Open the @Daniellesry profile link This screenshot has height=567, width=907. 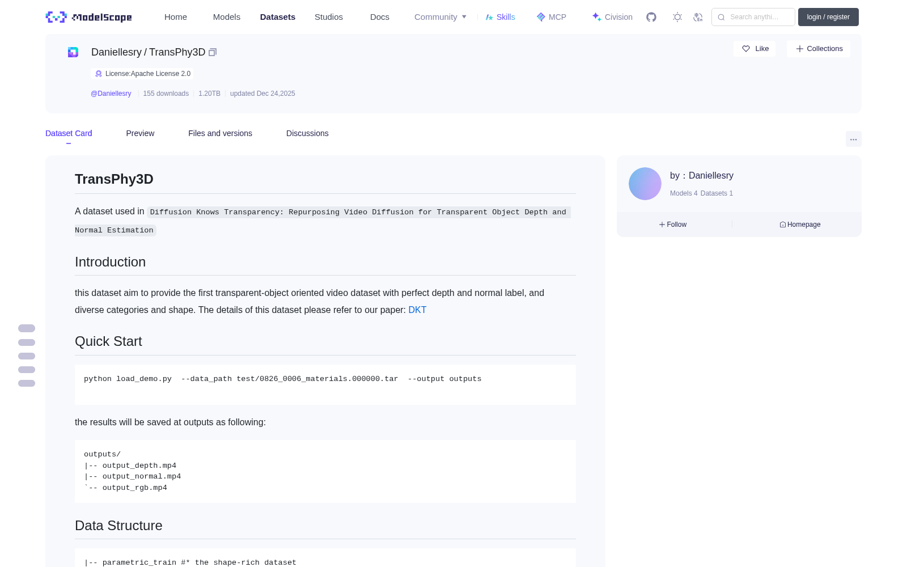(x=111, y=94)
